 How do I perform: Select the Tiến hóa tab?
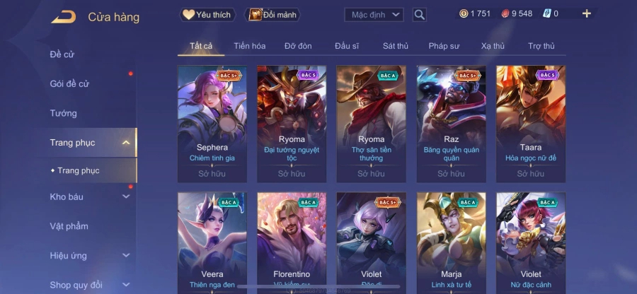coord(249,46)
